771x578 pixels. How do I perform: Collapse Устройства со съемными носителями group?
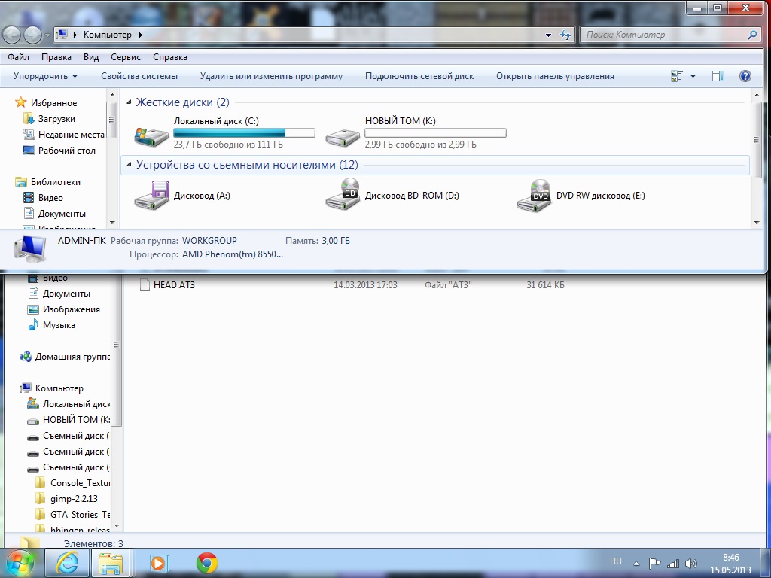129,165
